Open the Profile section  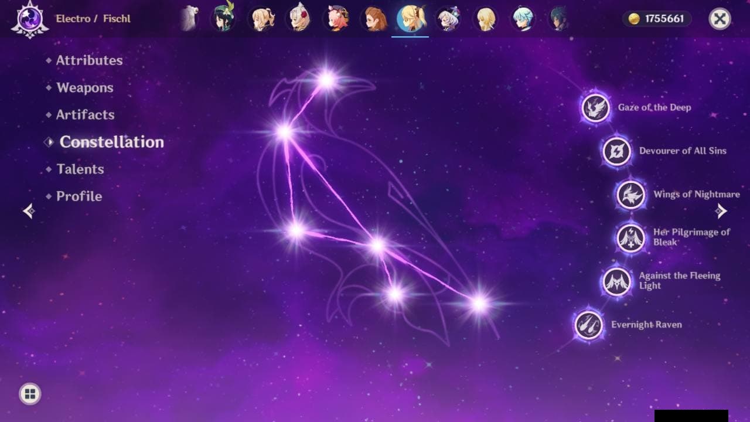[79, 196]
